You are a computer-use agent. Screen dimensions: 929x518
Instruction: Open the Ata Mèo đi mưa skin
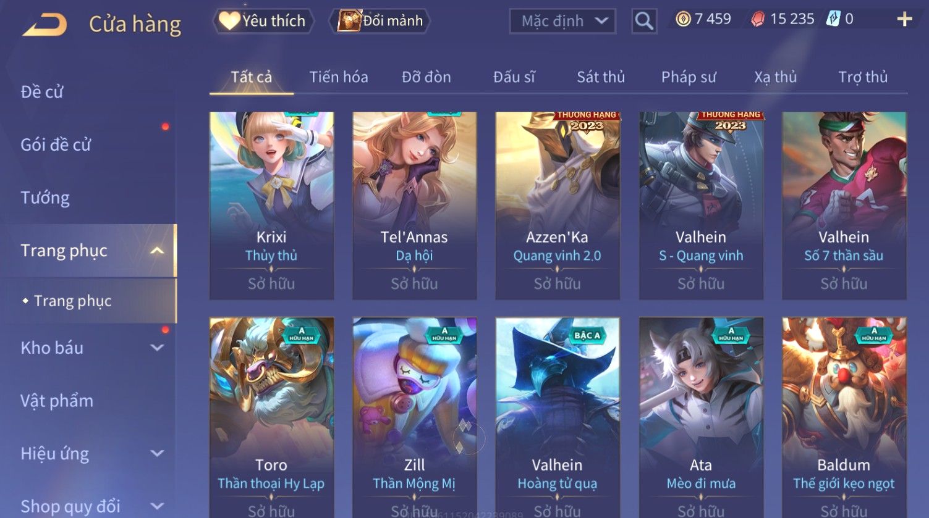coord(701,417)
